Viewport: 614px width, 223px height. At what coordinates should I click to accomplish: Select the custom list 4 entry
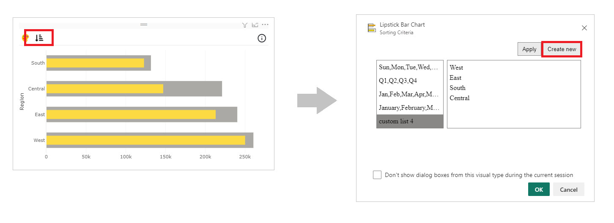410,121
